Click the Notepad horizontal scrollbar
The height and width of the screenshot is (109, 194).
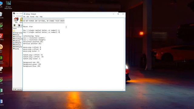(x=73, y=90)
